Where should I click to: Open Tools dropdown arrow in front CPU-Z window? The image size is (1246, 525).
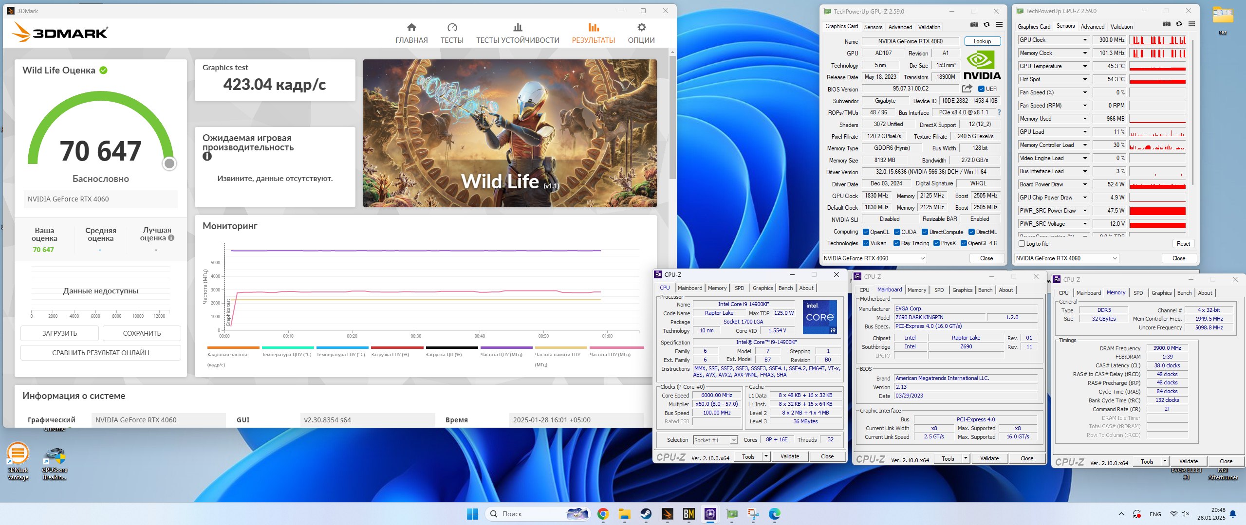point(766,456)
